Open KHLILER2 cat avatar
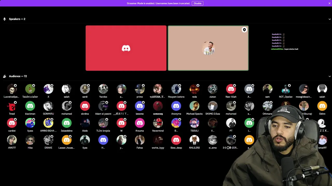 point(194,140)
